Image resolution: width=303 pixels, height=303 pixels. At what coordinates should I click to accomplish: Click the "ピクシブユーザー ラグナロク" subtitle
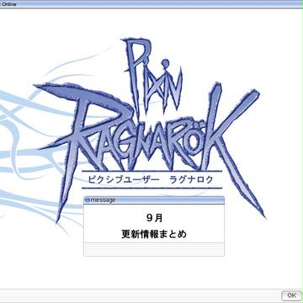[x=151, y=179]
